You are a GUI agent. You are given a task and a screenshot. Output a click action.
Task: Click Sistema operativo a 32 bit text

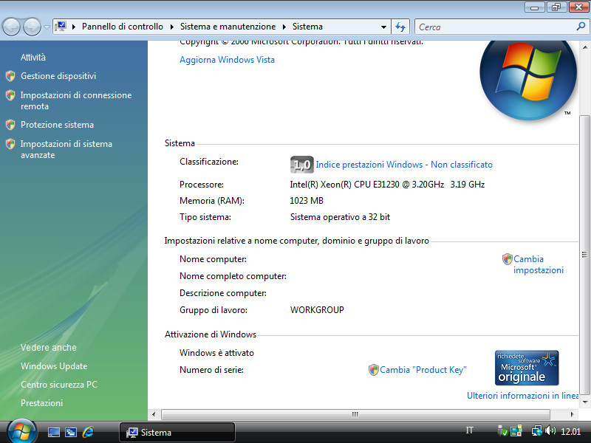(340, 217)
